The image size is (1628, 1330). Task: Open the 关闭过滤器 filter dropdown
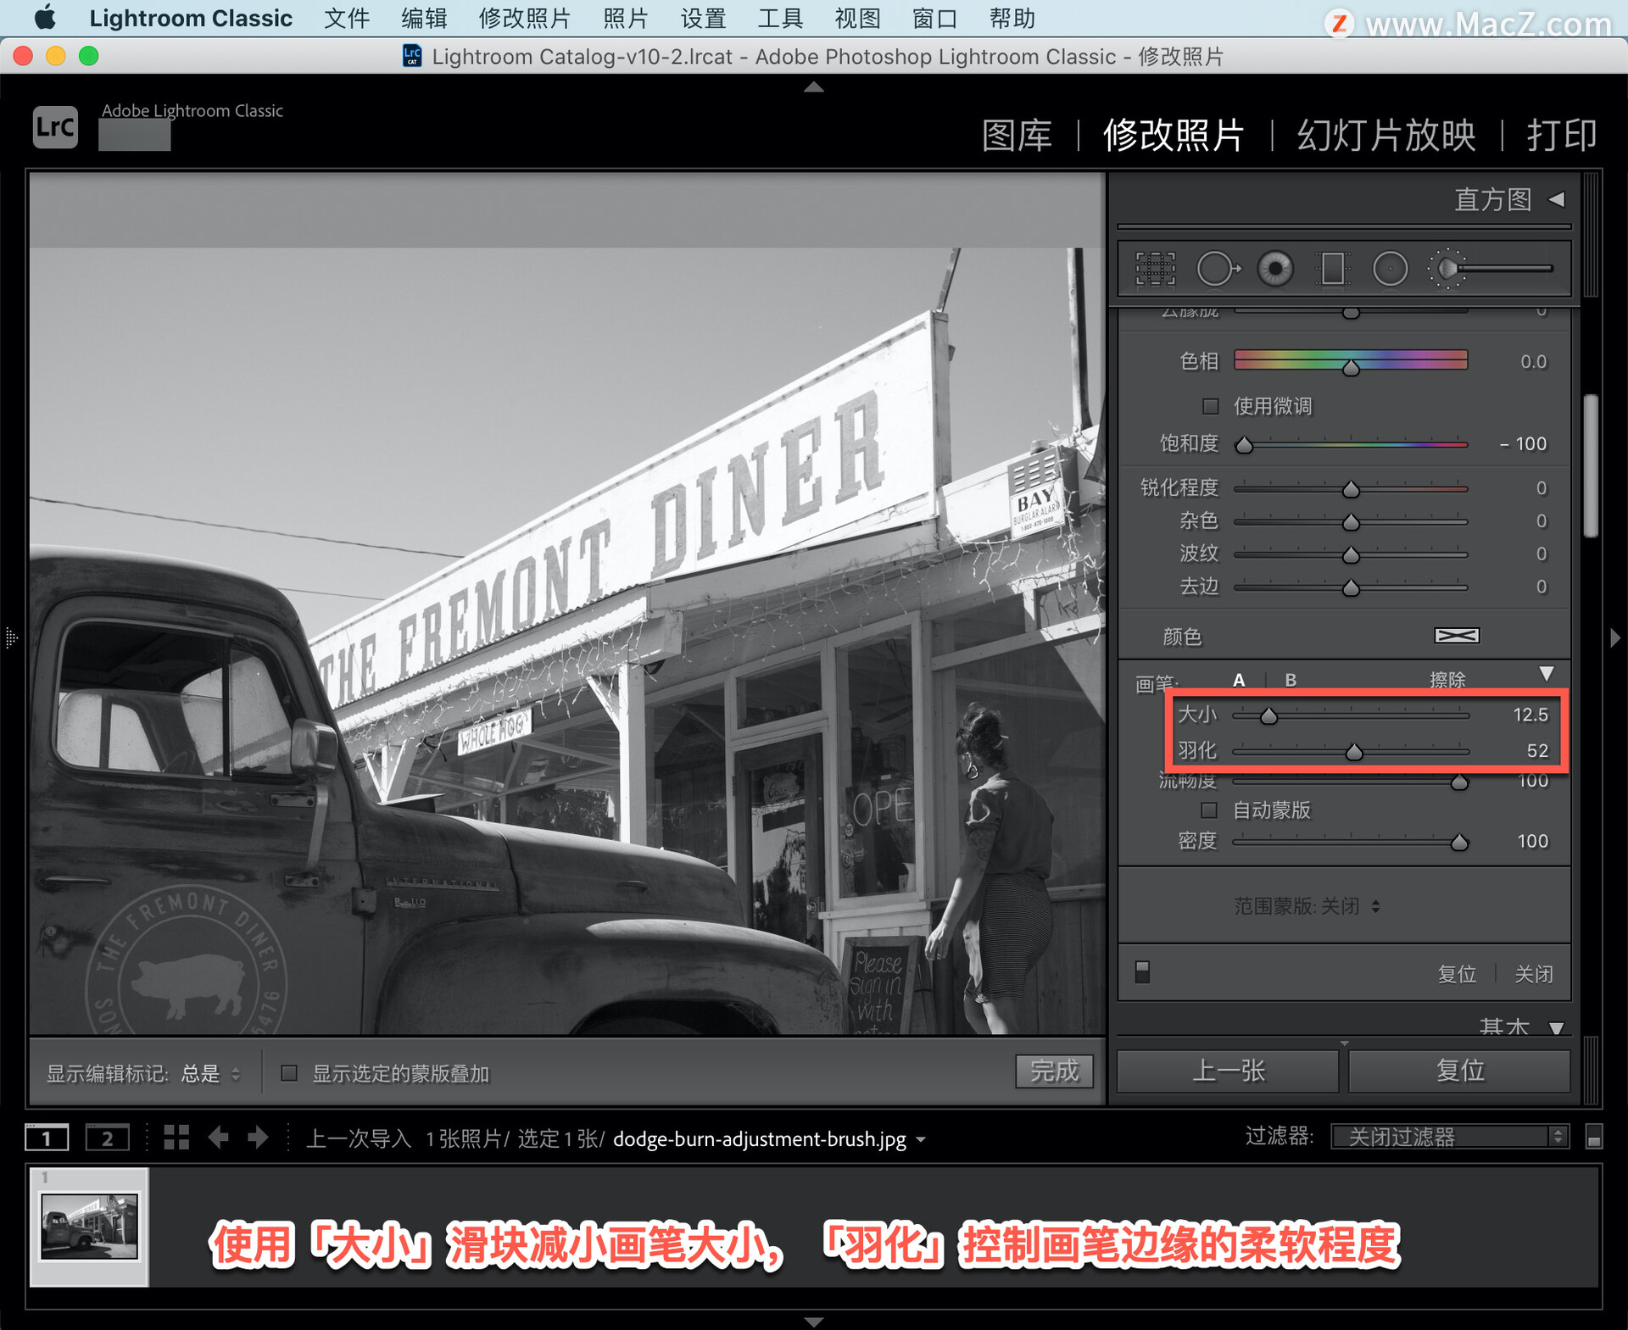[1449, 1137]
